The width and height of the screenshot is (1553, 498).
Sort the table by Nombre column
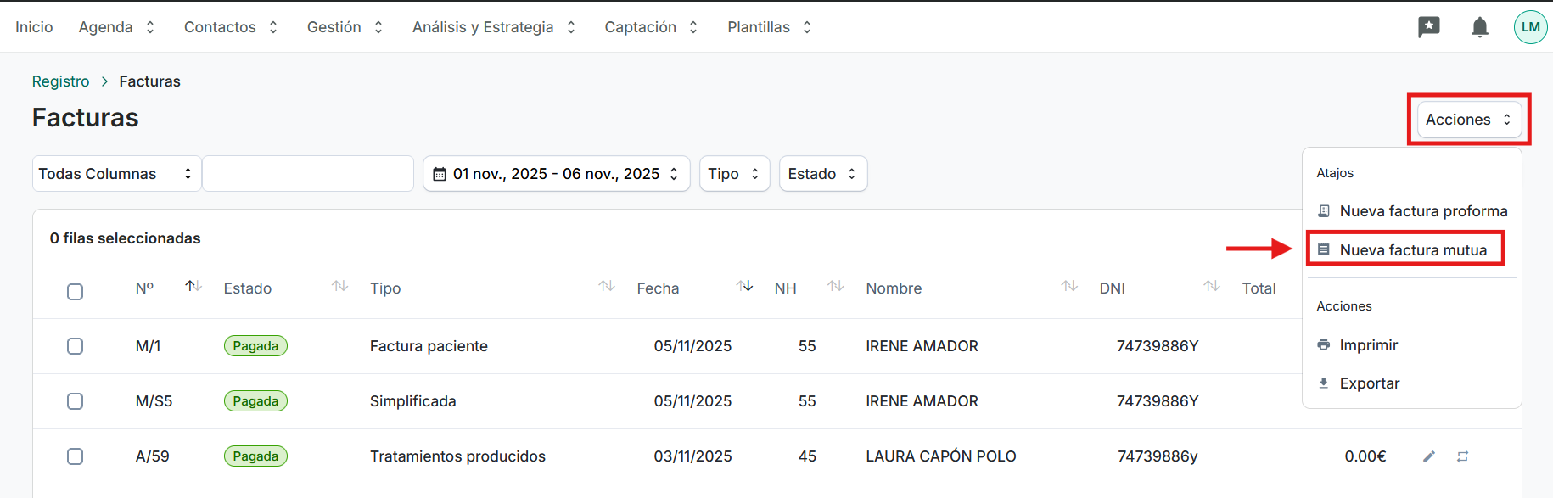click(x=1068, y=287)
